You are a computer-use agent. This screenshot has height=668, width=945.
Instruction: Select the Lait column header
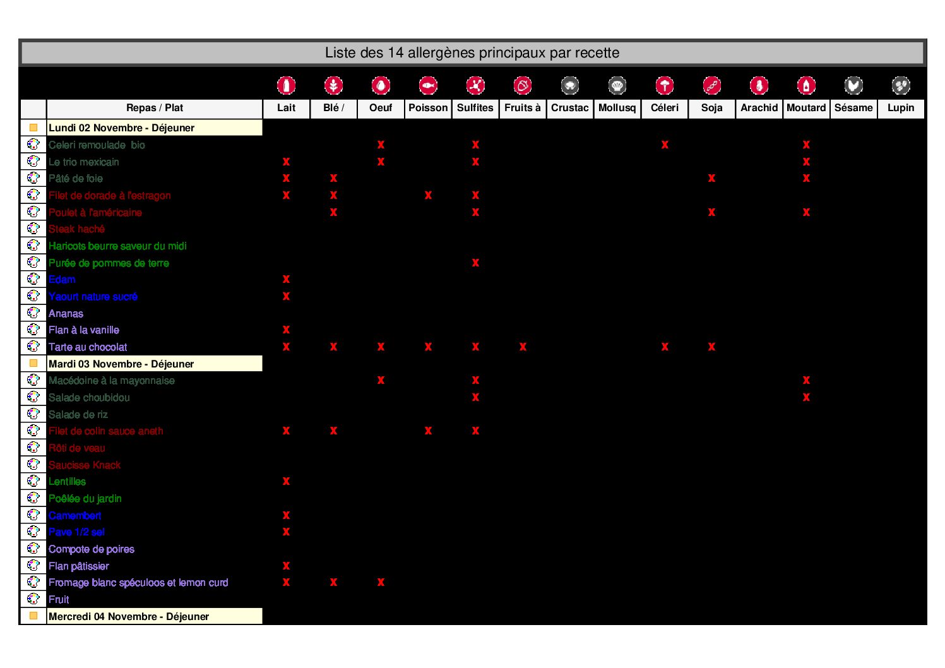coord(286,108)
